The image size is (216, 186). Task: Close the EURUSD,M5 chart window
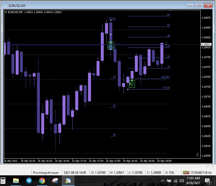click(x=208, y=6)
